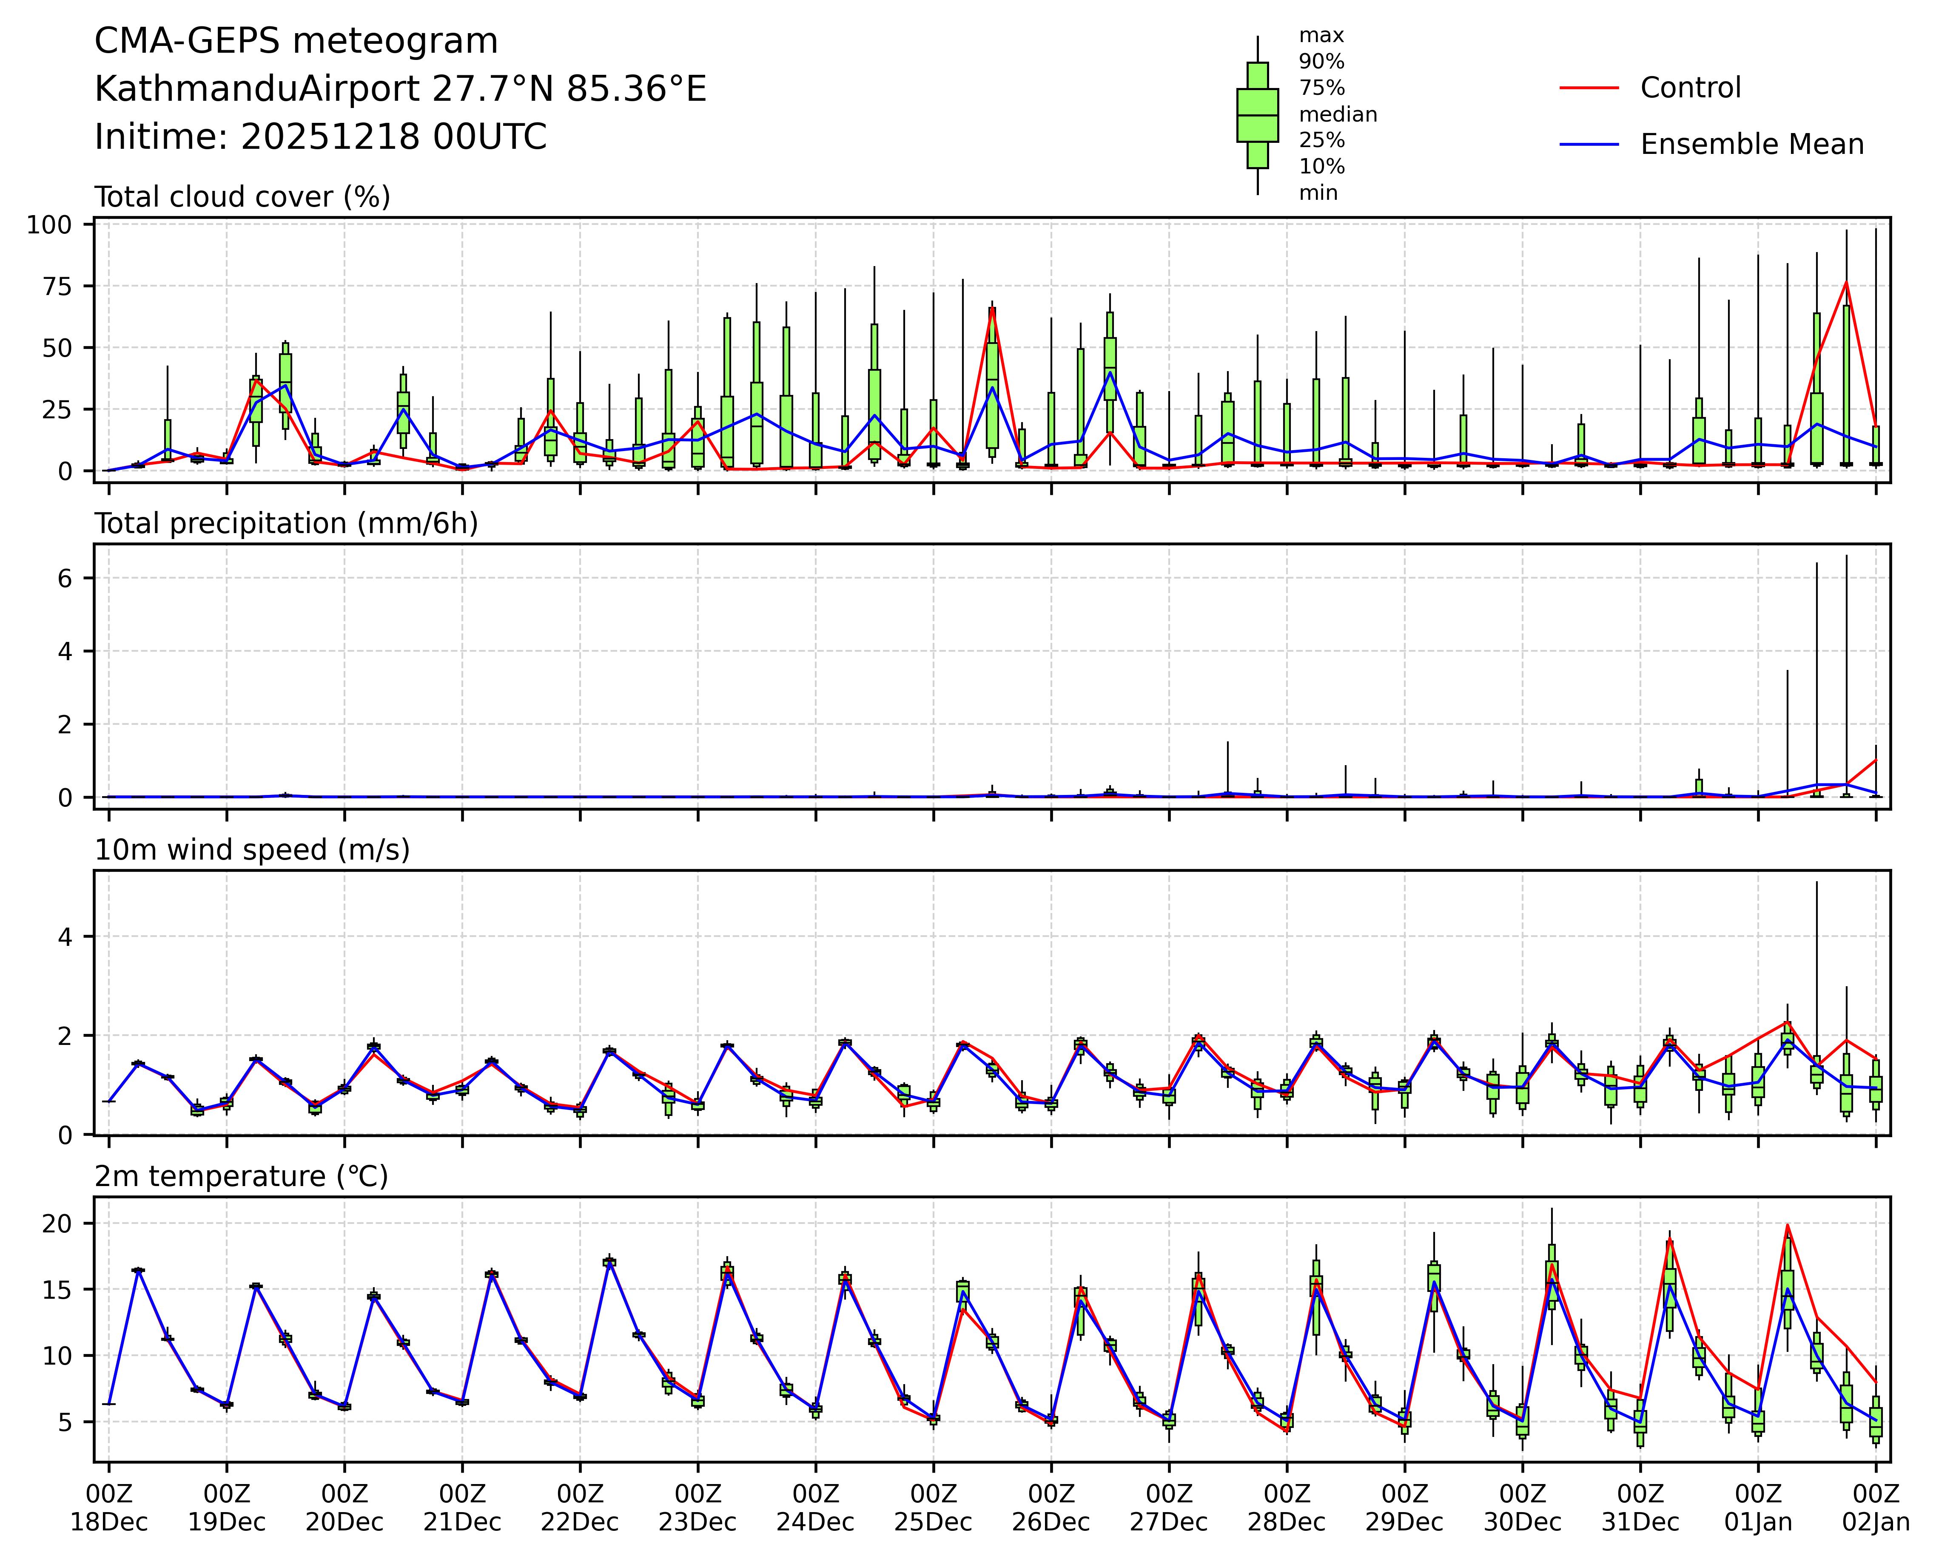Click the '00Z 18Dec' x-axis label

(x=109, y=1508)
